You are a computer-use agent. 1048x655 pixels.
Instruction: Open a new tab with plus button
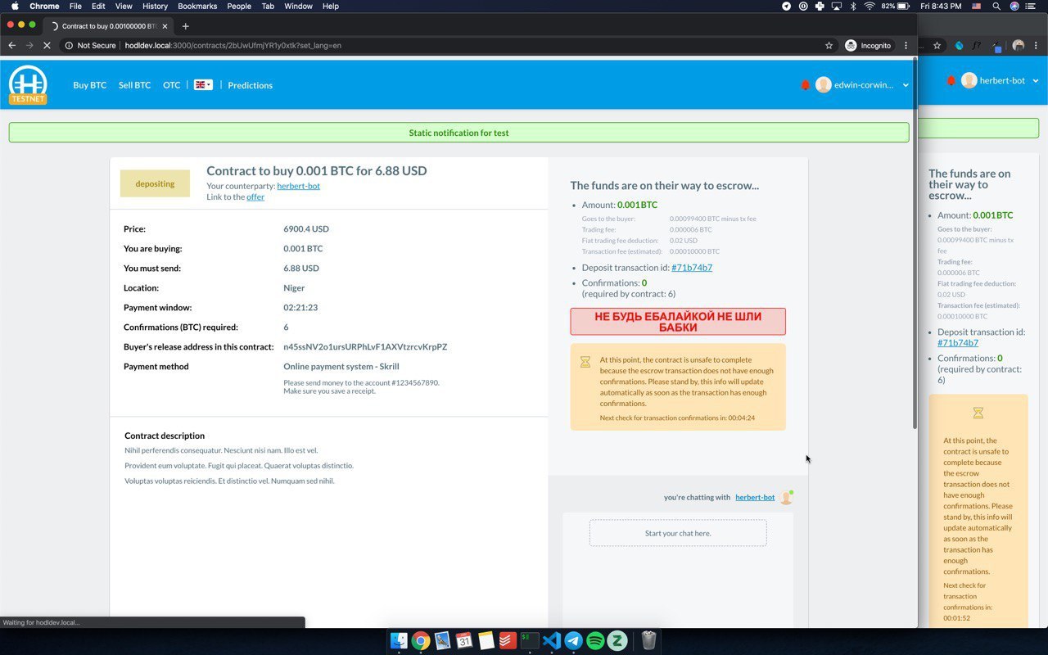click(x=185, y=26)
